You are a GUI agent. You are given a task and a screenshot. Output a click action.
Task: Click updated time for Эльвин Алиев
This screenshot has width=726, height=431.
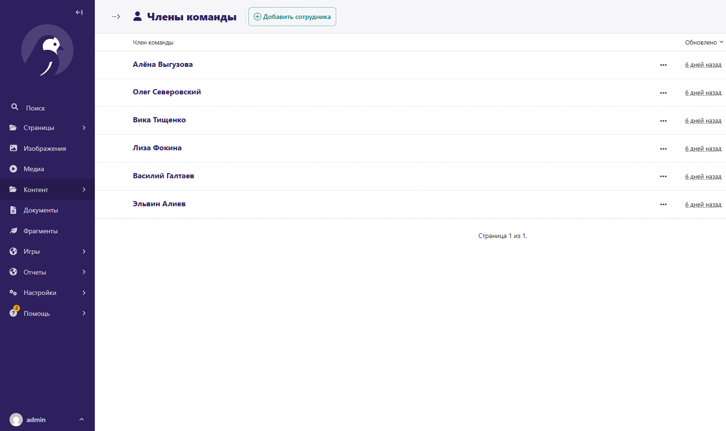click(x=703, y=204)
